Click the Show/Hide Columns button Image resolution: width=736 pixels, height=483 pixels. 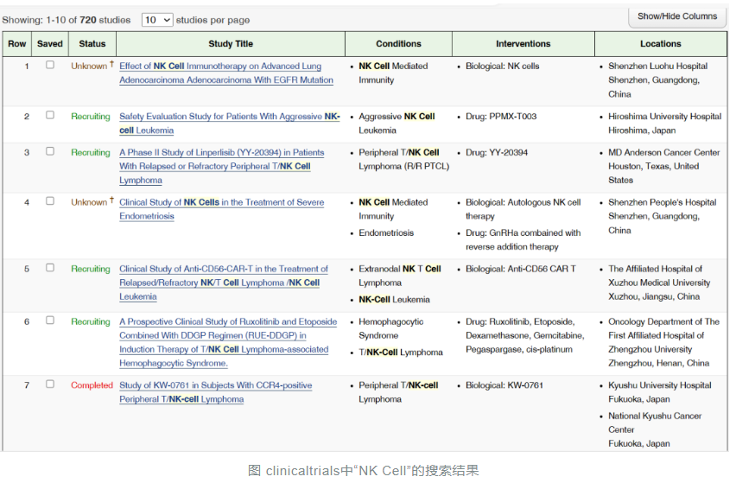click(x=676, y=16)
